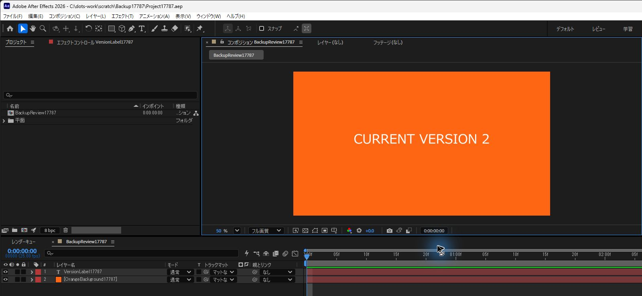Screen dimensions: 642x296
Task: Click the red label swatch of OrangeBackground17787 layer
Action: pos(38,280)
